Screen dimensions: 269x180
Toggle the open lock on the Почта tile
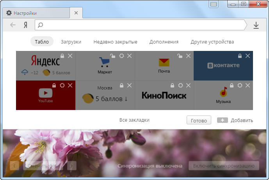180,56
